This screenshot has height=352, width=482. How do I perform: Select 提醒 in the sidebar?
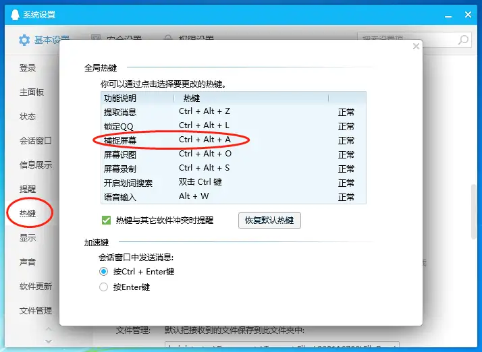[28, 189]
